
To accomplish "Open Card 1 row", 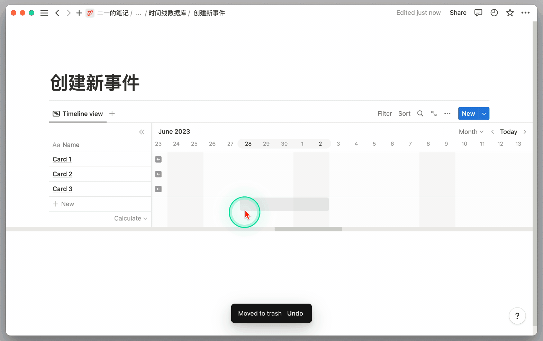I will [62, 159].
